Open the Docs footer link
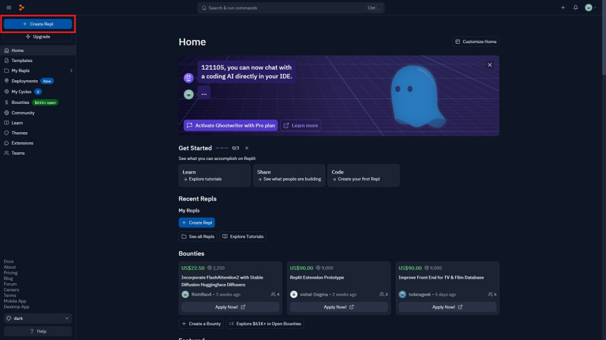The image size is (606, 340). [x=8, y=261]
